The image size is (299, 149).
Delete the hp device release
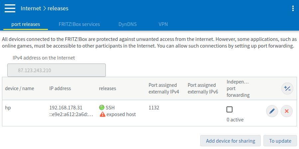coord(287,111)
